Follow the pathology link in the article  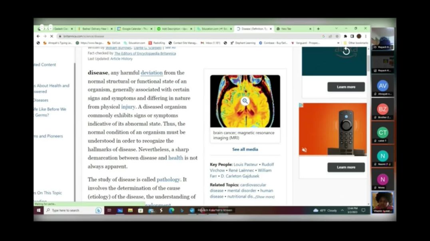coord(168,180)
